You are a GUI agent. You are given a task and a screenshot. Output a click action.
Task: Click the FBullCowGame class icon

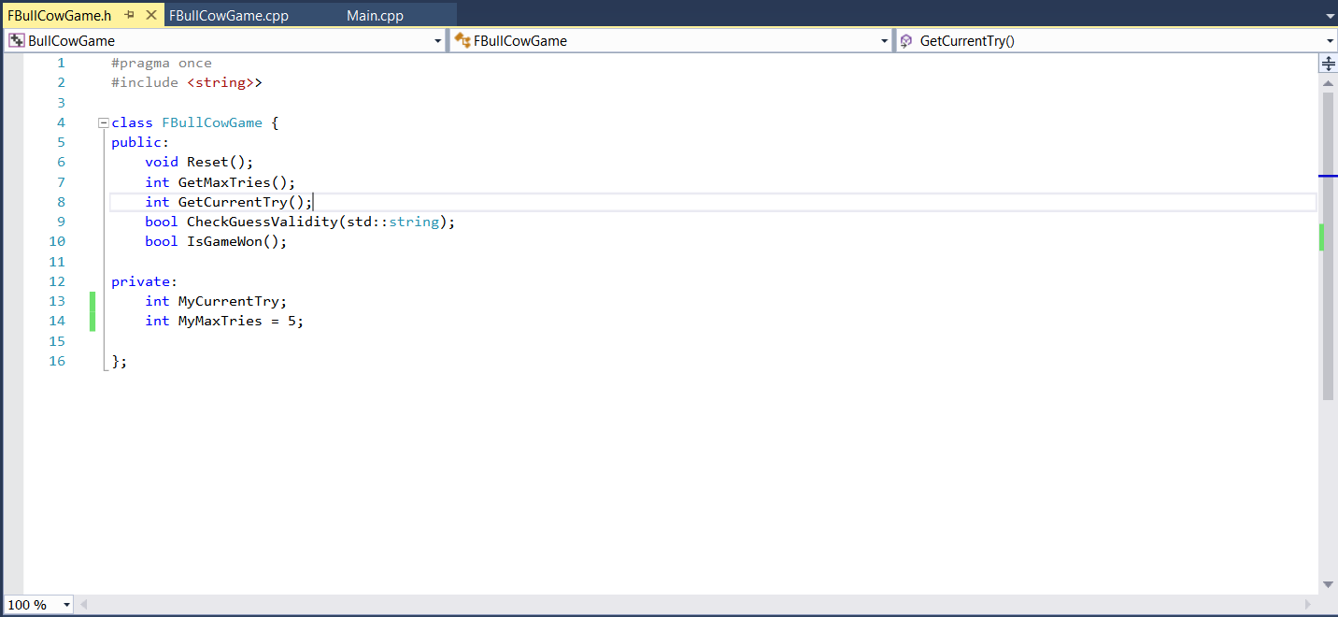[461, 40]
